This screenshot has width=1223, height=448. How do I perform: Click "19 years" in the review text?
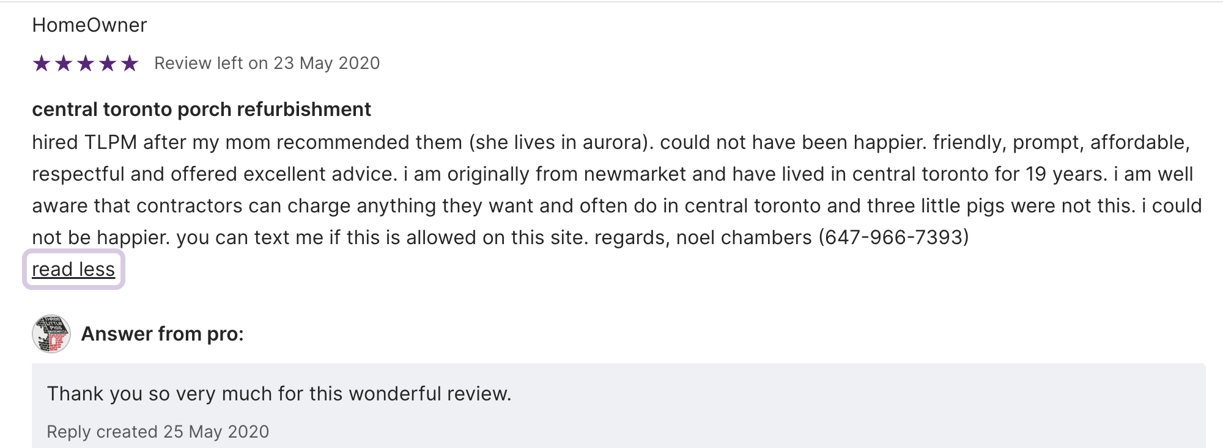[1066, 174]
